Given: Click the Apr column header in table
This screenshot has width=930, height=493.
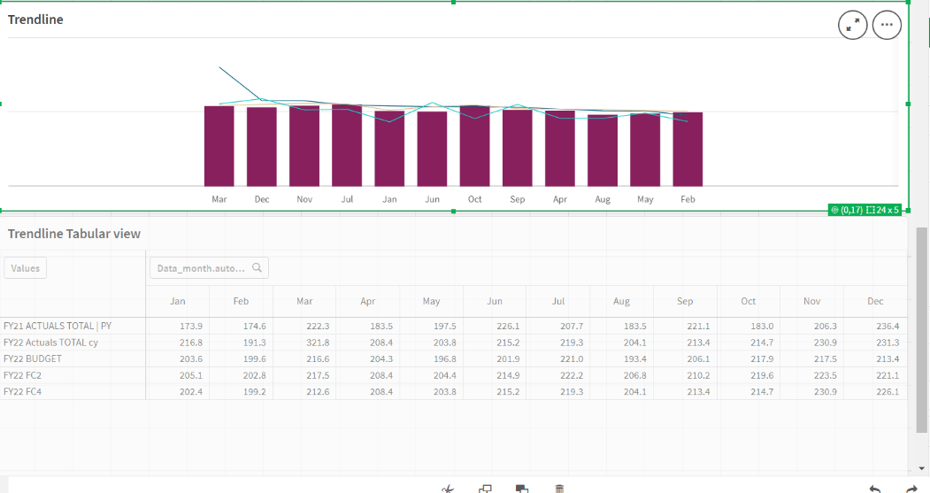Looking at the screenshot, I should [368, 301].
